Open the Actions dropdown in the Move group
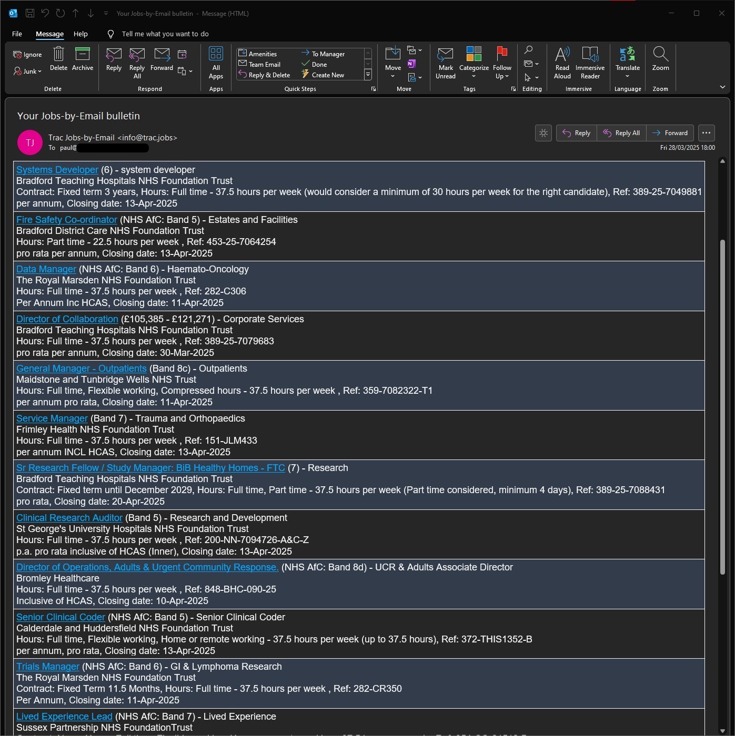 [x=415, y=77]
